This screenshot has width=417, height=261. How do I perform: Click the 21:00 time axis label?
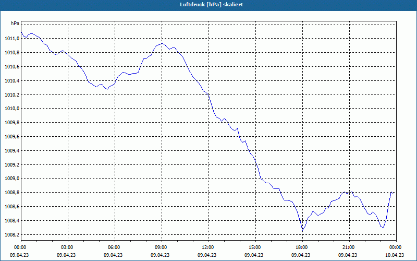coord(349,247)
